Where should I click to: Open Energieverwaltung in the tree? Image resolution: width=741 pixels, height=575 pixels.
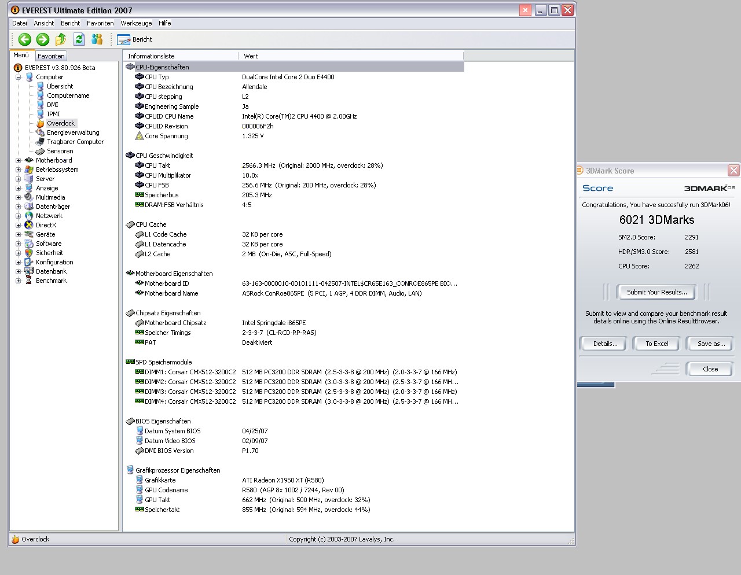point(73,132)
